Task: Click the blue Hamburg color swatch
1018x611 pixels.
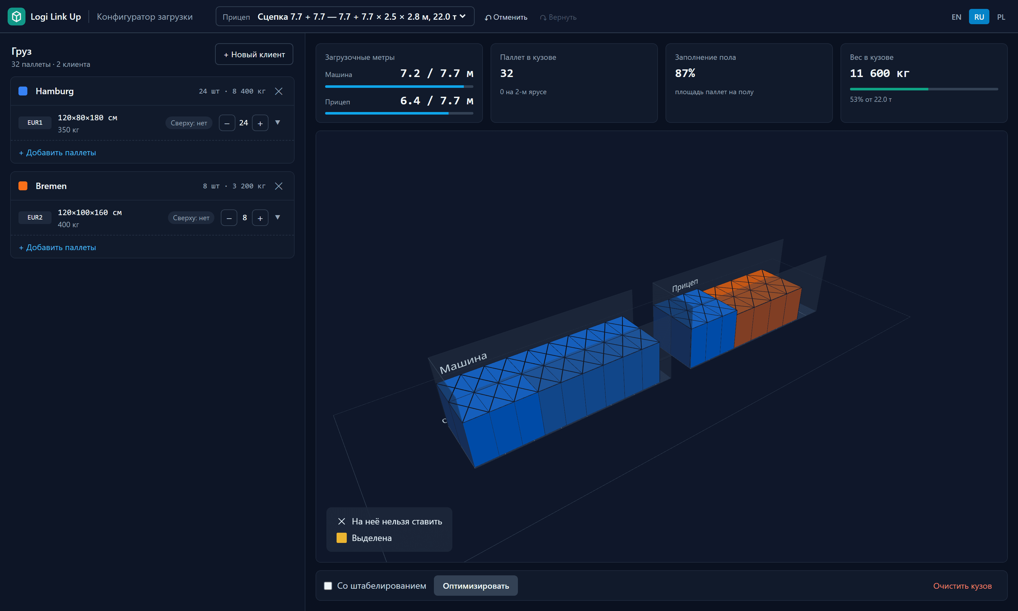Action: pyautogui.click(x=23, y=91)
